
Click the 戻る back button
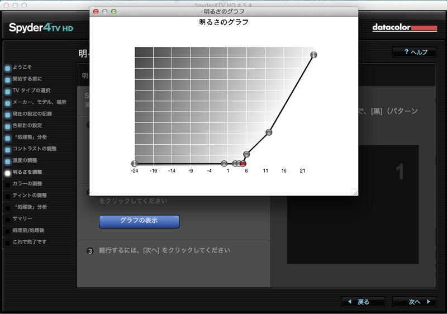point(363,302)
